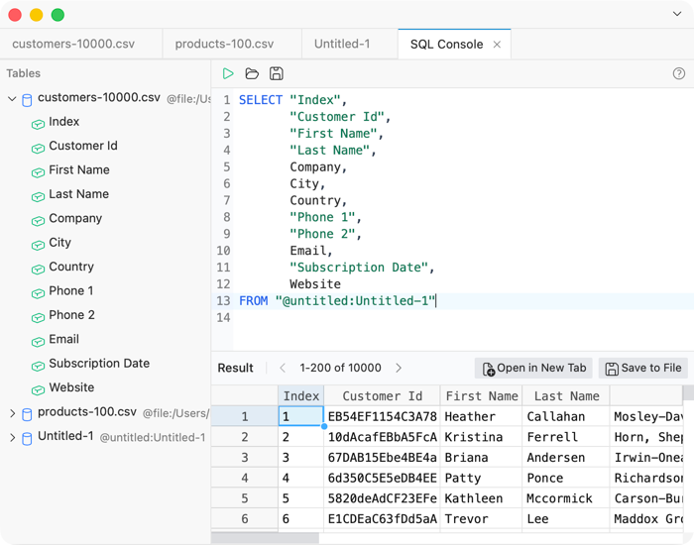694x545 pixels.
Task: Go to the next results page arrow
Action: (399, 368)
